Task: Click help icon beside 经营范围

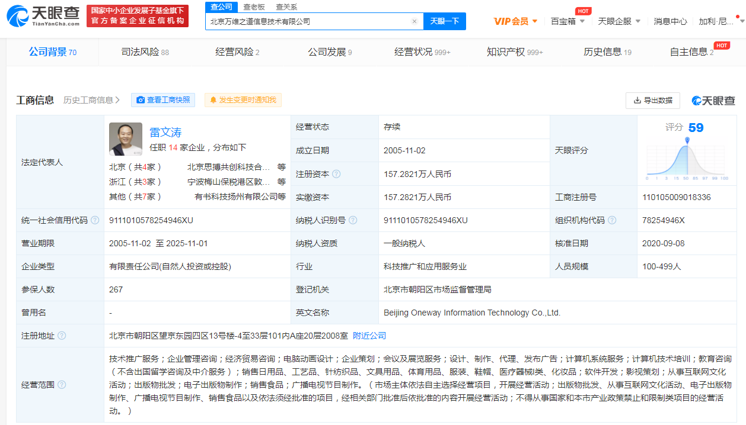Action: point(62,385)
